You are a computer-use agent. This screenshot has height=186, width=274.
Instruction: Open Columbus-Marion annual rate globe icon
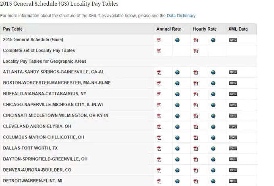coord(177,137)
